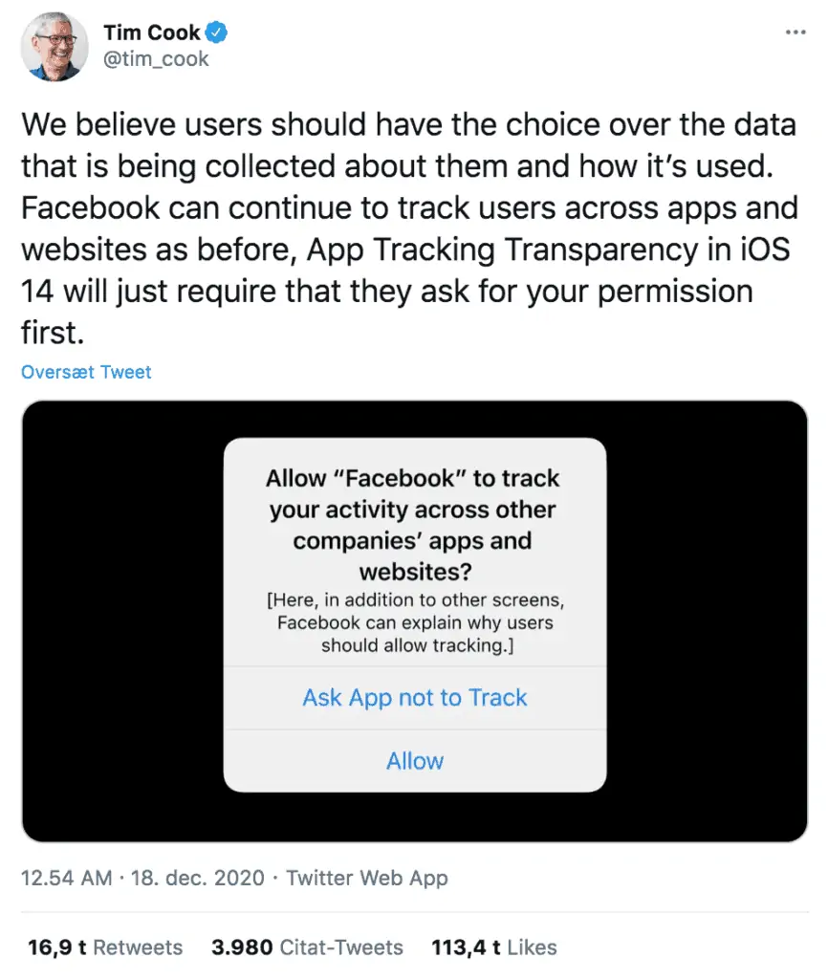Viewport: 828px width, 979px height.
Task: Click Tim Cook's profile avatar photo
Action: (x=54, y=47)
